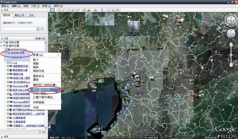Click the record tour camera icon
This screenshot has width=238, height=139.
78,10
